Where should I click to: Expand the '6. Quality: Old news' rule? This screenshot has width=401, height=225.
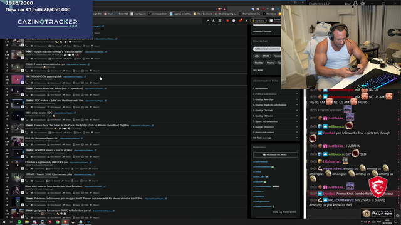click(276, 116)
